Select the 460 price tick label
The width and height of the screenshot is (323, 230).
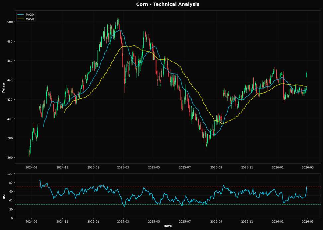[10, 61]
